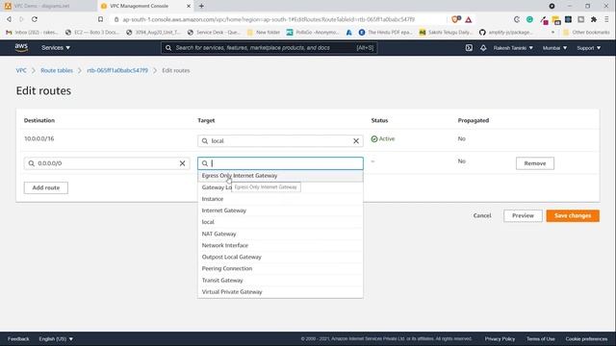Image resolution: width=616 pixels, height=346 pixels.
Task: Open Cookie preferences footer link
Action: [x=586, y=339]
